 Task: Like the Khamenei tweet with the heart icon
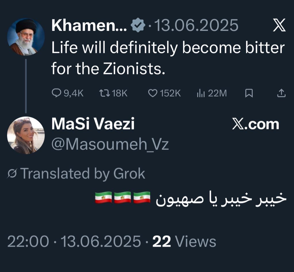click(153, 93)
